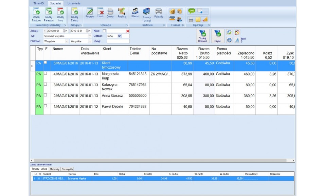Click the Czyść clear filter button
Viewport: 325px width, 196px height.
pyautogui.click(x=217, y=36)
